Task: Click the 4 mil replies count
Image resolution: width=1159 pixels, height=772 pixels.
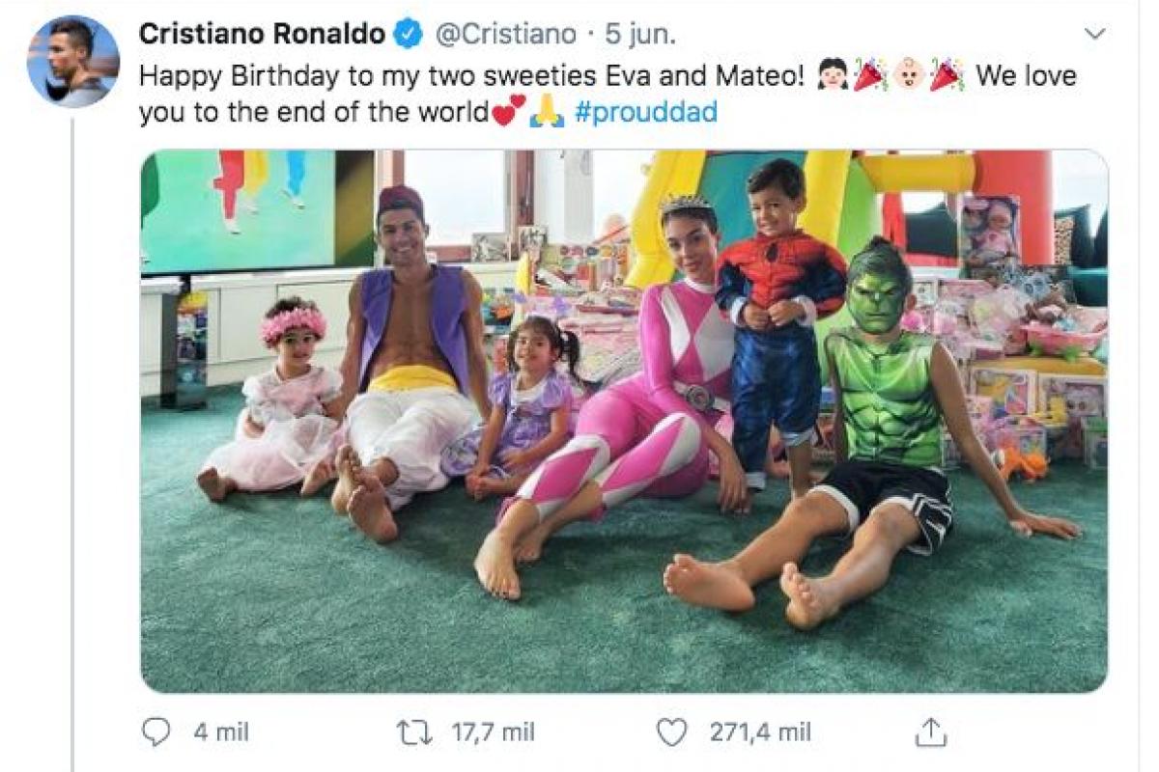Action: 221,732
